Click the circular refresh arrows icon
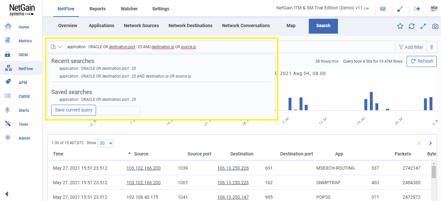Viewport: 441px width, 201px height. click(412, 26)
